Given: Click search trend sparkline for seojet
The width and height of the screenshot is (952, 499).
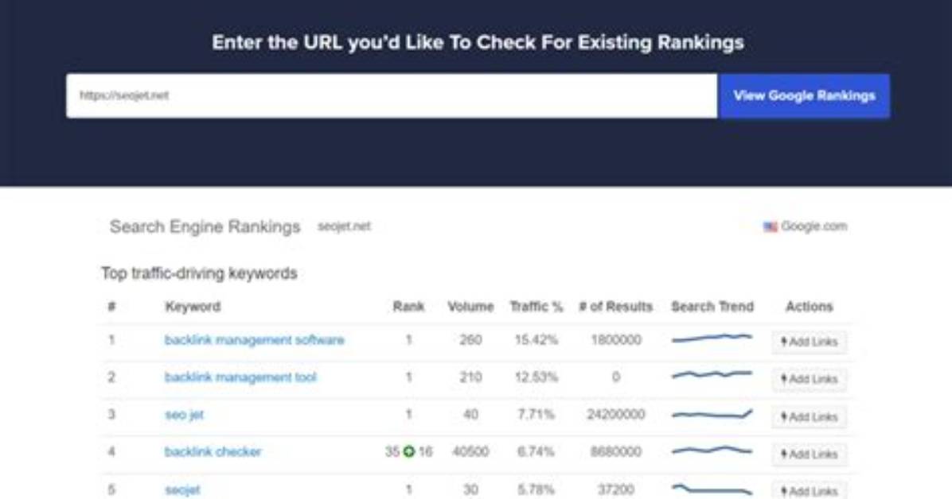Looking at the screenshot, I should coord(712,489).
